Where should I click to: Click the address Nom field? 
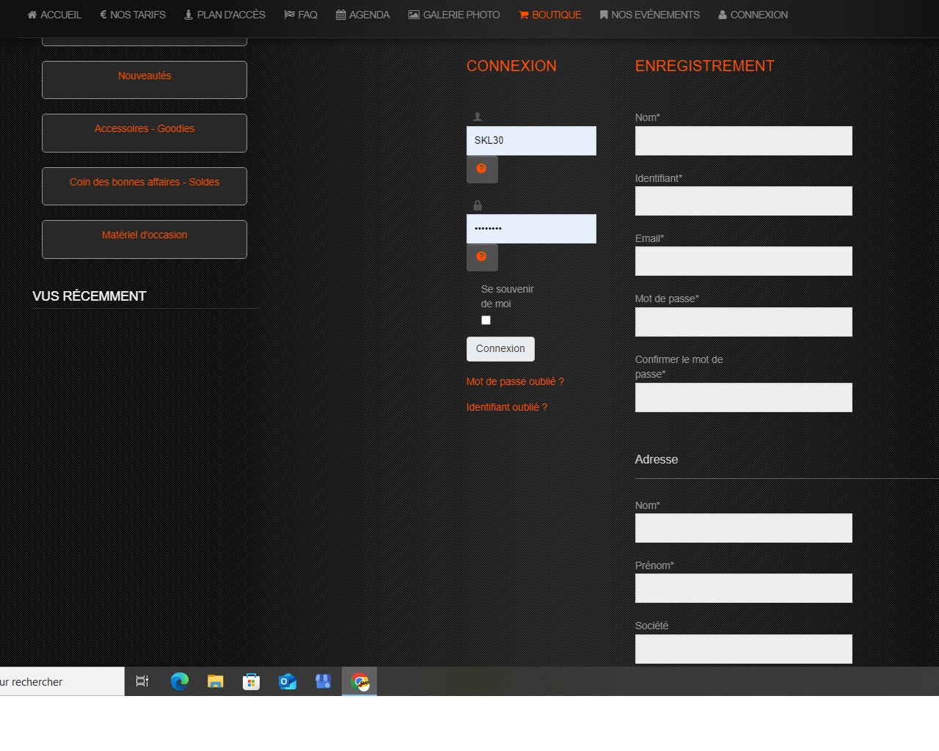point(744,528)
